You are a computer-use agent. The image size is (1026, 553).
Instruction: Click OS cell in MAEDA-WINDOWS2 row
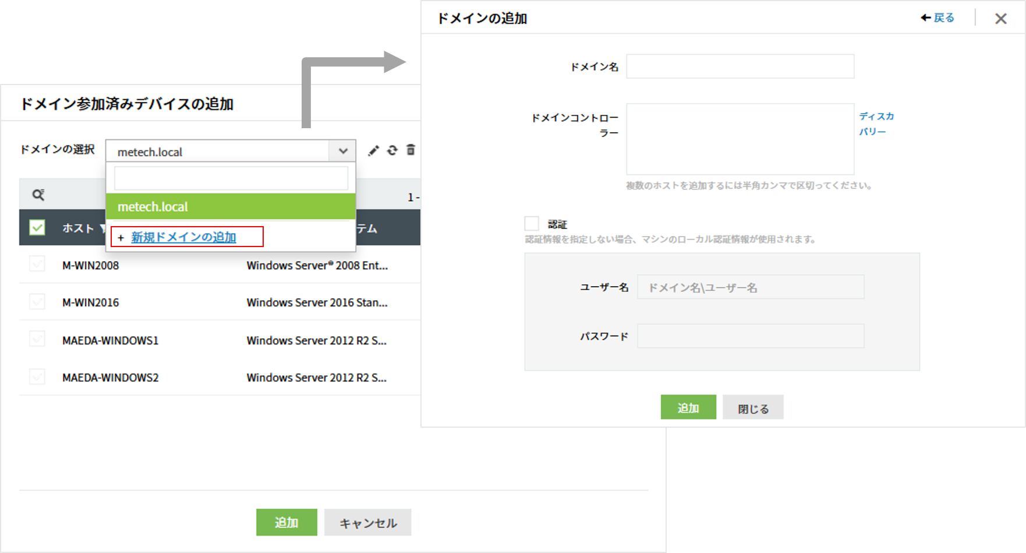click(317, 378)
